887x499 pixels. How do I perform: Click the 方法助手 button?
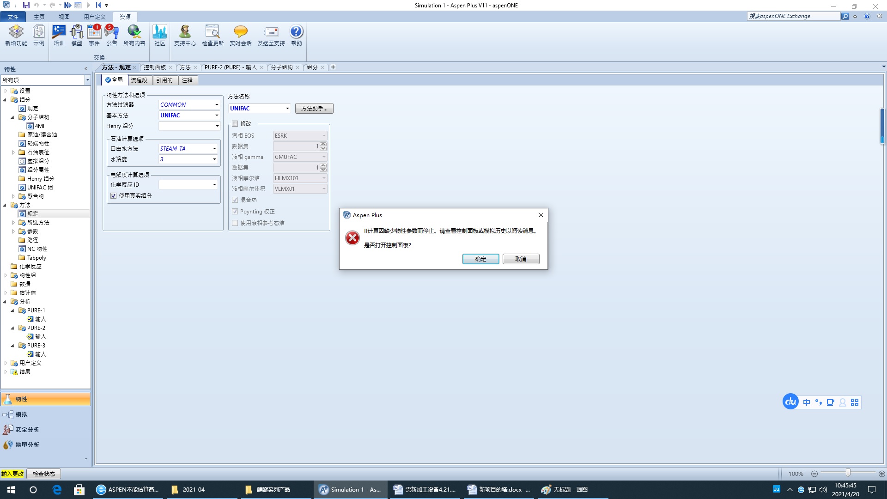(x=314, y=109)
